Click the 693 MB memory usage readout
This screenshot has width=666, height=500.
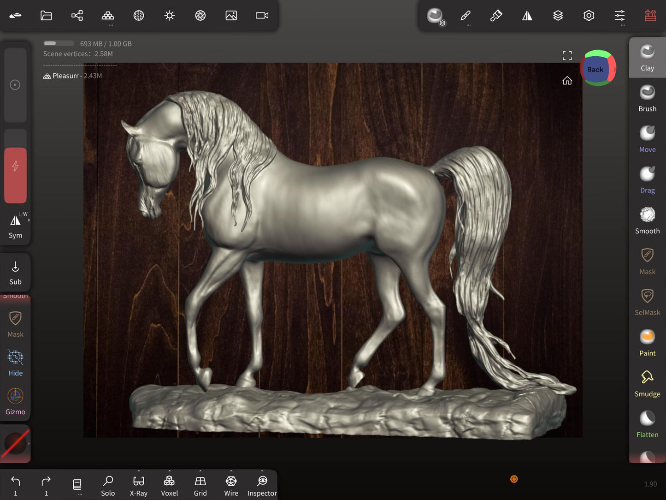(106, 44)
